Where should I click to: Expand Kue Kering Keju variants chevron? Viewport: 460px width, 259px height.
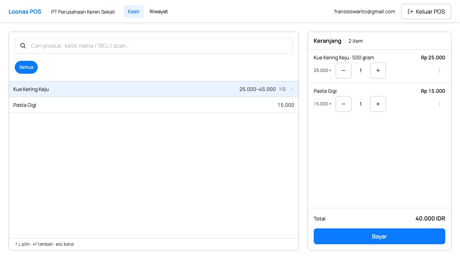pos(291,89)
